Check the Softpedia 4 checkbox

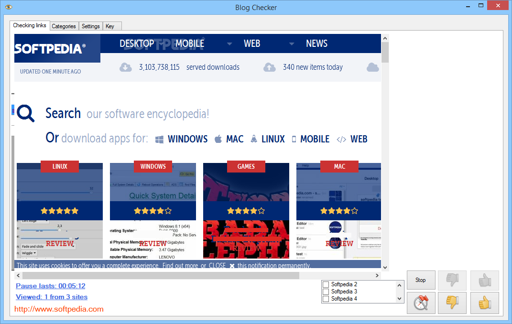click(x=326, y=299)
